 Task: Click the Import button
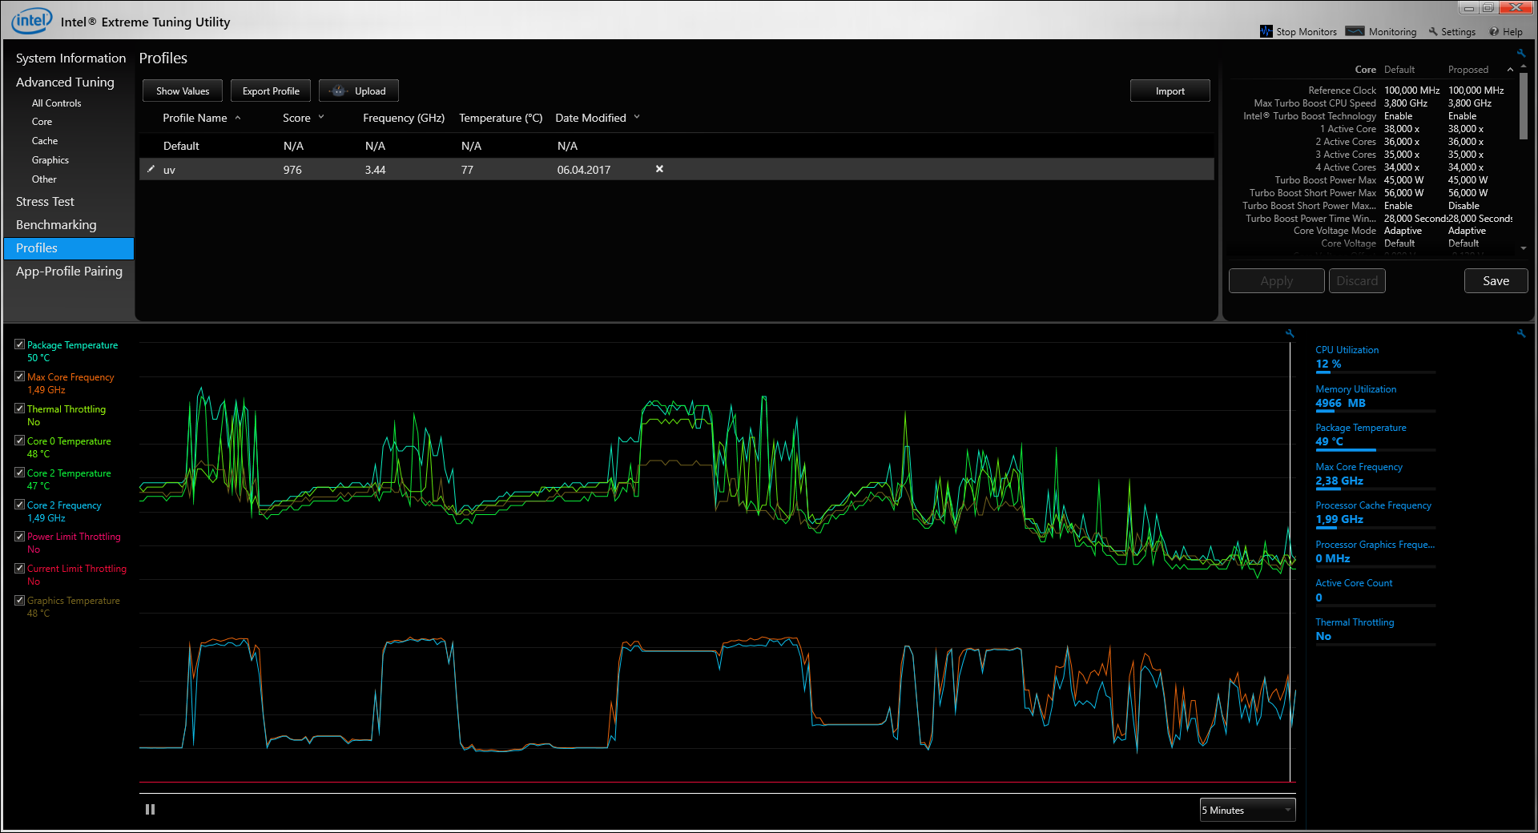[1170, 91]
